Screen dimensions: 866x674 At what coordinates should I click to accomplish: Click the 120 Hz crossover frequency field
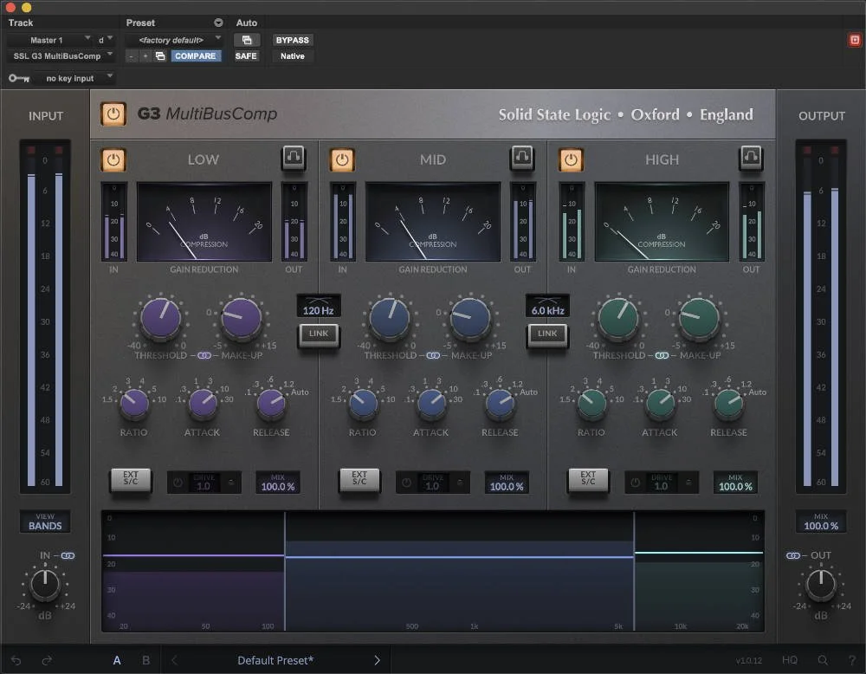click(x=317, y=305)
